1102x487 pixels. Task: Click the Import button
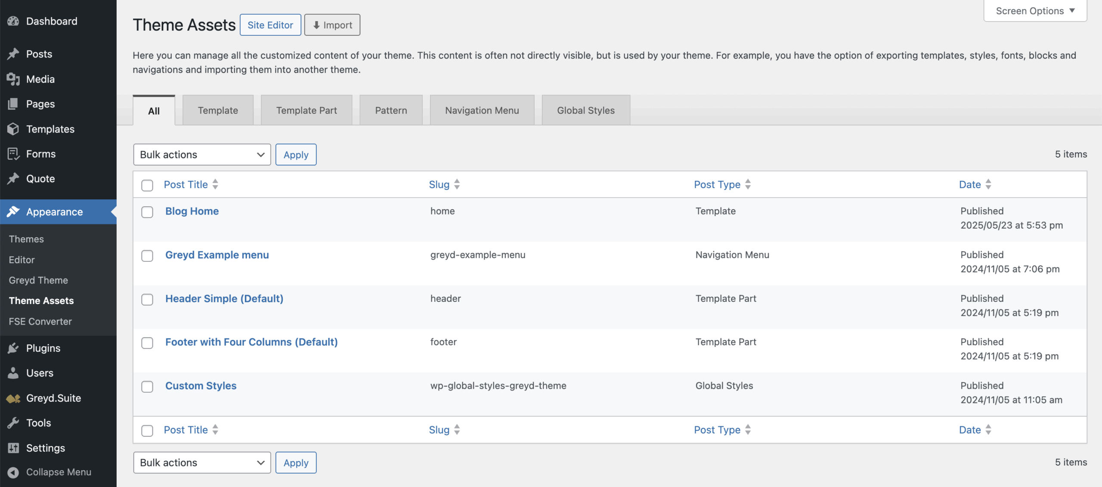[x=332, y=25]
